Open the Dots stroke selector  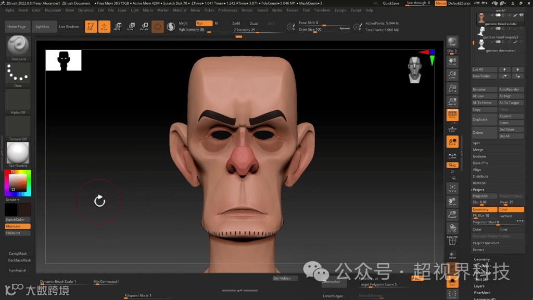tap(18, 74)
